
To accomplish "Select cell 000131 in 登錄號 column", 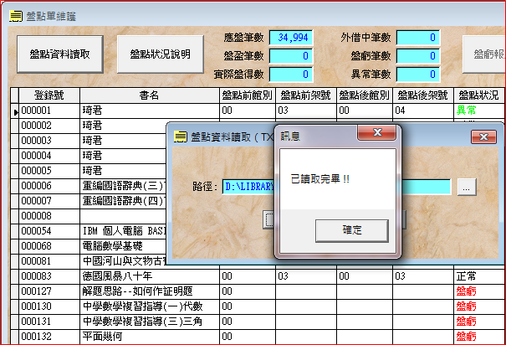I will pos(49,322).
